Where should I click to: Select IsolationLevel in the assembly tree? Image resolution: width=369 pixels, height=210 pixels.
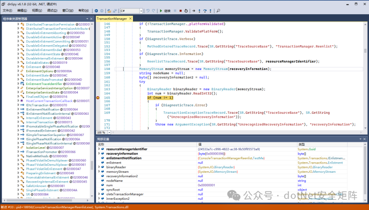point(36,148)
